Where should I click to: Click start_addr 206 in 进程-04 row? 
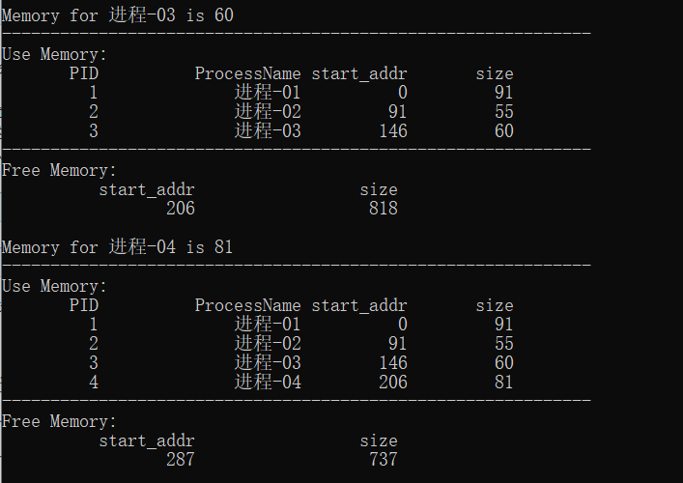[392, 383]
